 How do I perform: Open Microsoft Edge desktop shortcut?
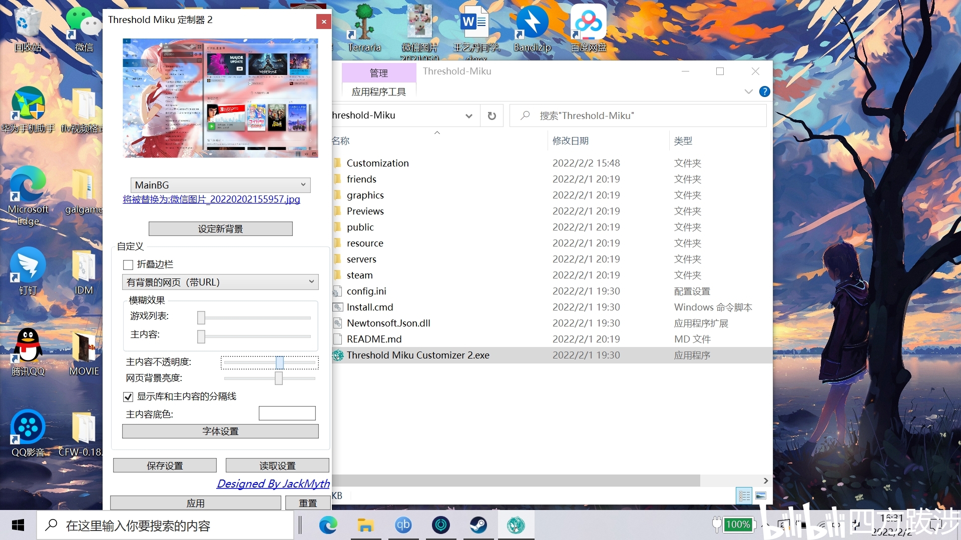28,196
